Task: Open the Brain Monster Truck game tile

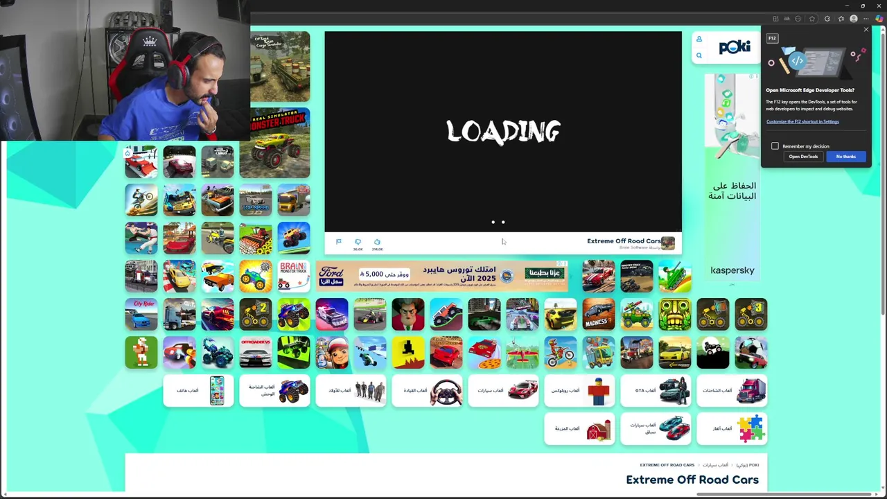Action: (x=294, y=276)
